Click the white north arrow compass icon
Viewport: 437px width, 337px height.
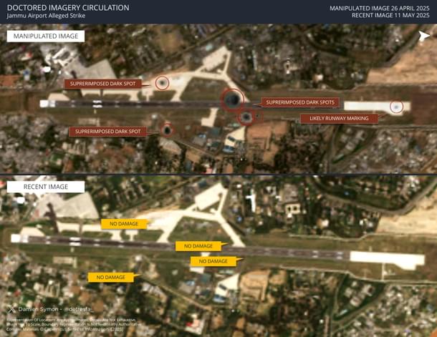pyautogui.click(x=424, y=36)
